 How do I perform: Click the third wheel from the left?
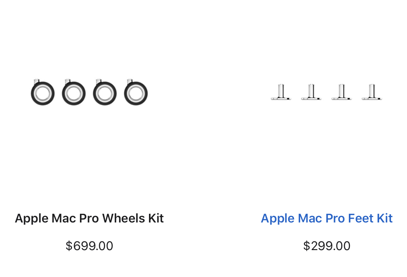(105, 93)
